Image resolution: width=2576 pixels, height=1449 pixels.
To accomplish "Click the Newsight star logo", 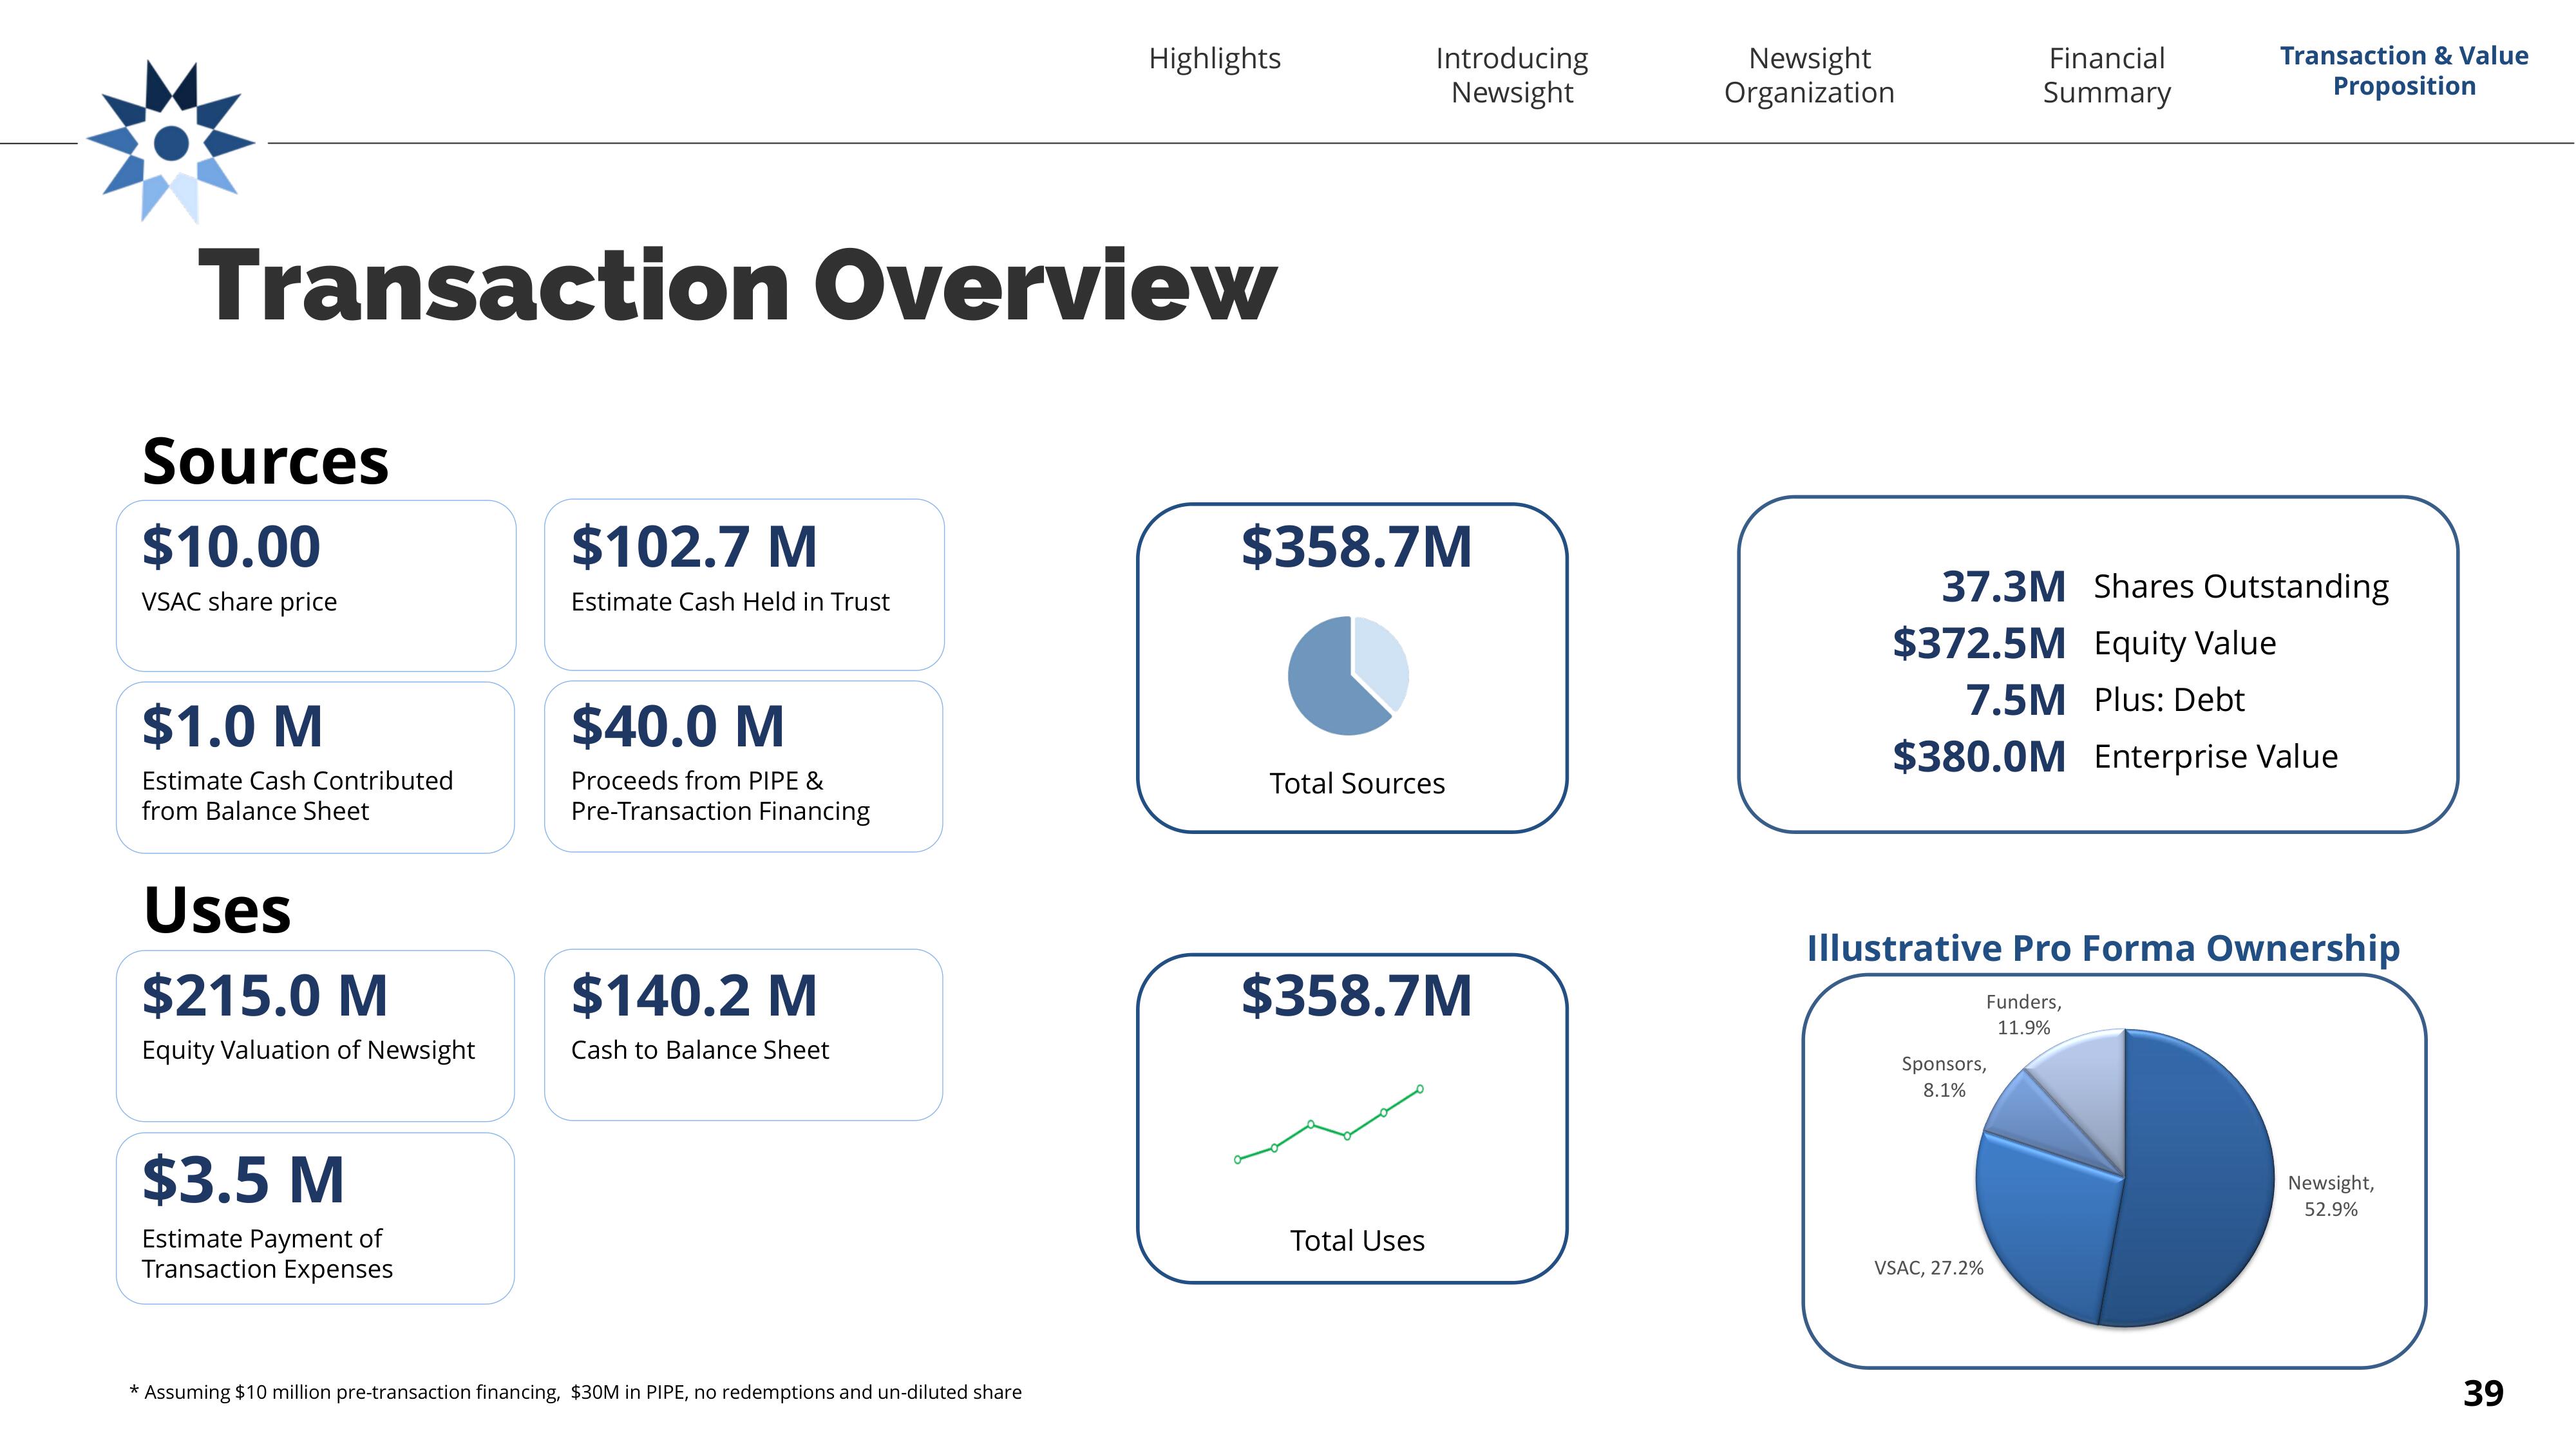I will pos(171,141).
